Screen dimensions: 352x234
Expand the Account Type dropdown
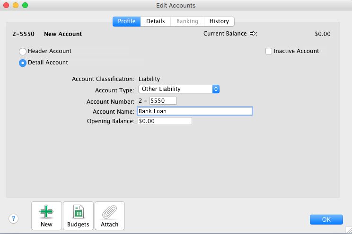point(216,89)
